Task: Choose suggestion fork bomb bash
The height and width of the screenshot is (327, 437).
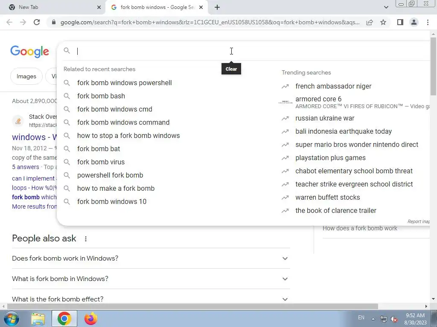Action: pos(101,96)
